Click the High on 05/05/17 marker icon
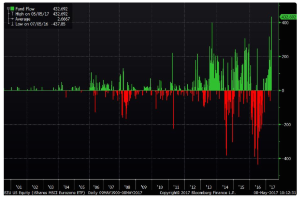Screen dimensions: 303x200 pyautogui.click(x=13, y=14)
